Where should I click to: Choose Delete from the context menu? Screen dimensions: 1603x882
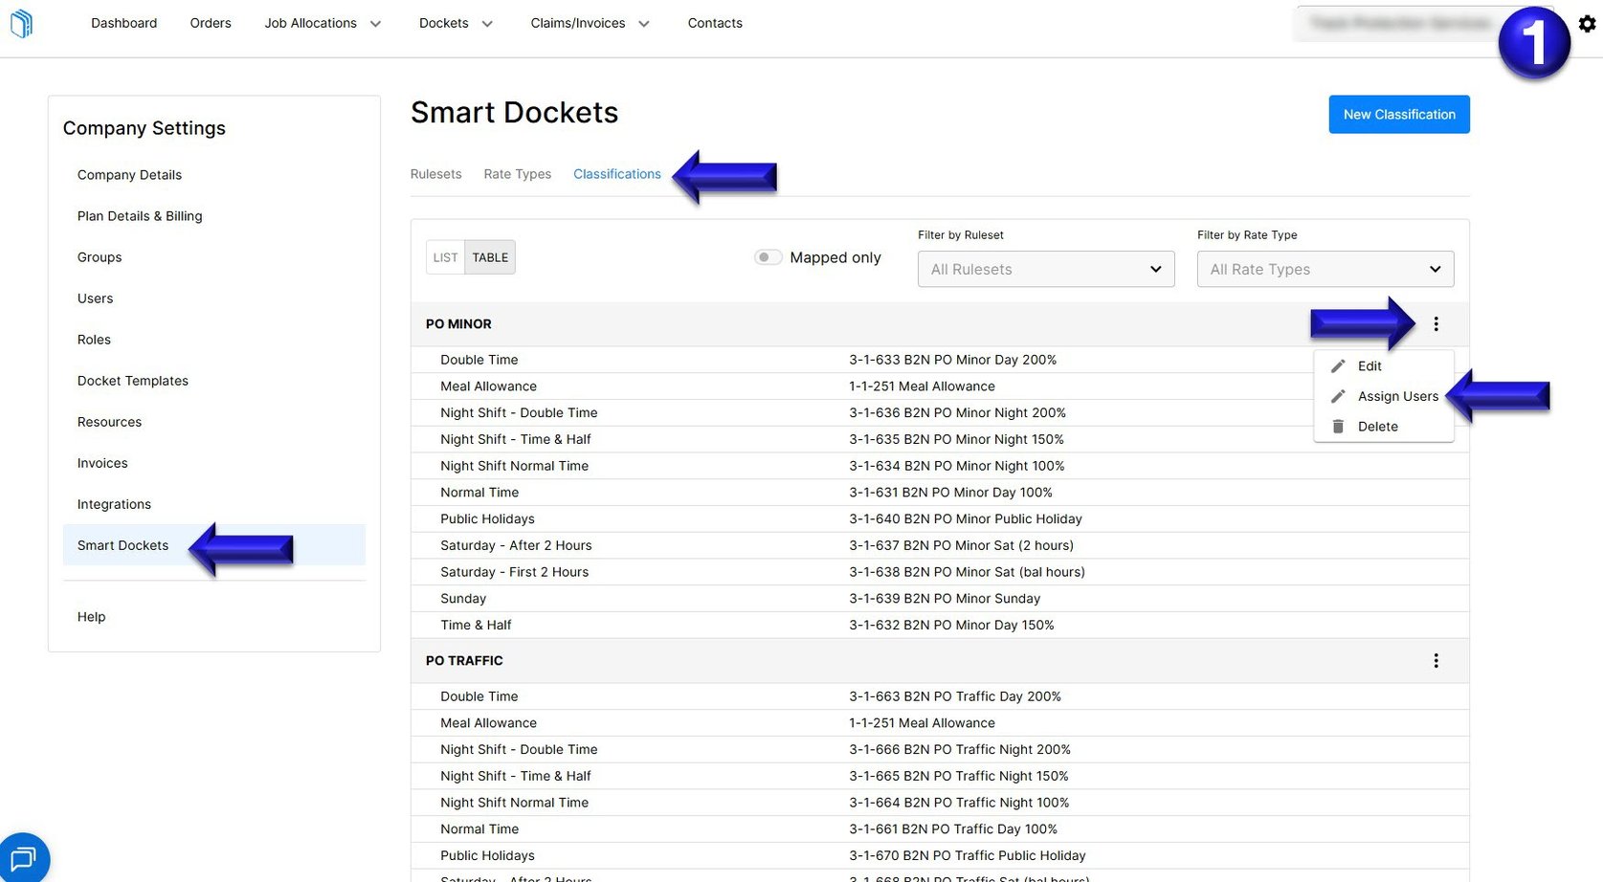pos(1384,427)
